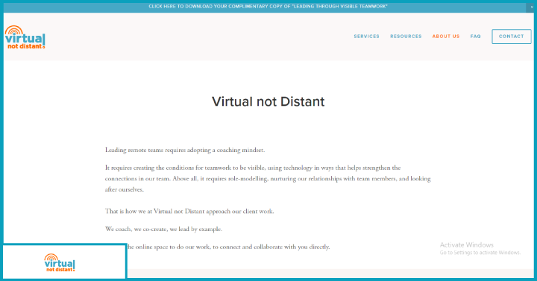Close the top announcement banner

coord(532,7)
